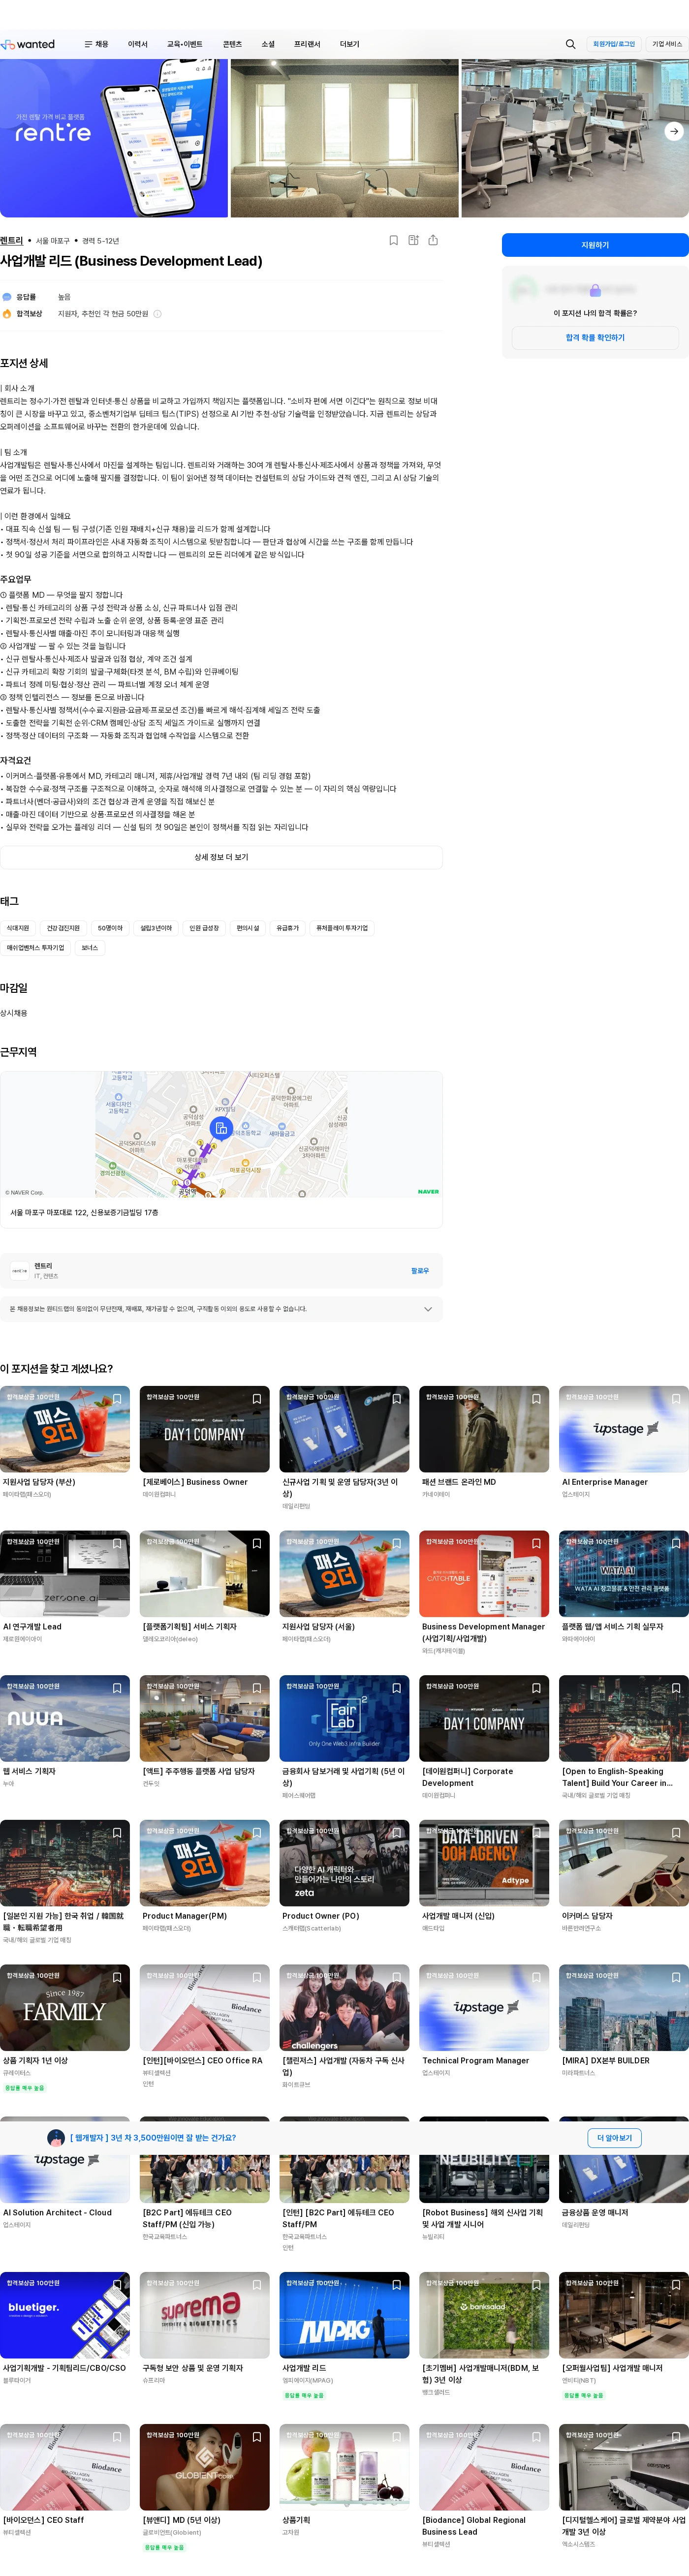This screenshot has width=689, height=2576.
Task: Click the 매쉬업벤처스 투자기업 tag
Action: coord(35,948)
